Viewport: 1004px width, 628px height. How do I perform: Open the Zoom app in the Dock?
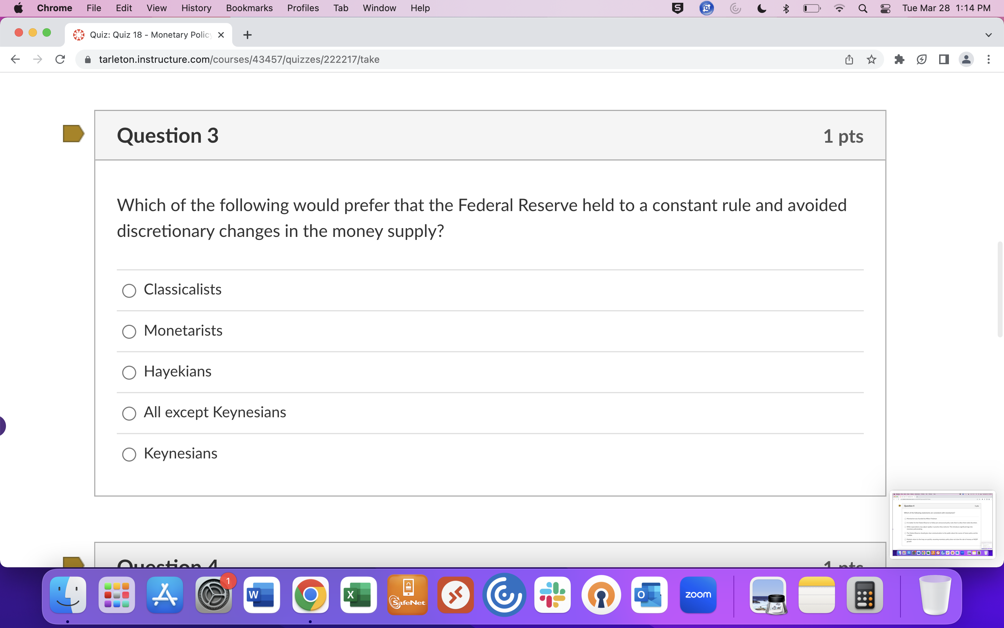[698, 595]
